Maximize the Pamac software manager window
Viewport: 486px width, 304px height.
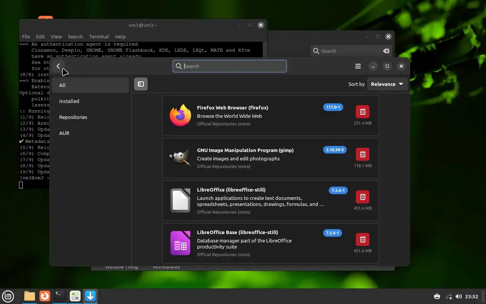(x=387, y=66)
